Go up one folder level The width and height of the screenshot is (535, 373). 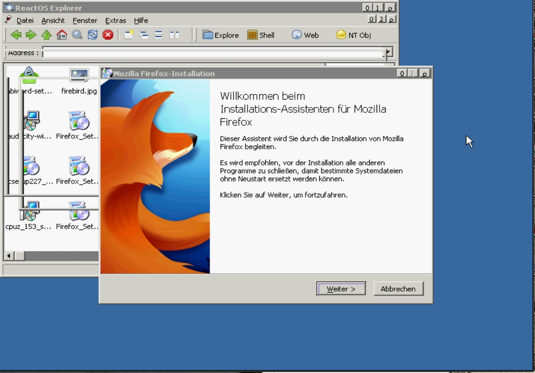click(x=47, y=35)
